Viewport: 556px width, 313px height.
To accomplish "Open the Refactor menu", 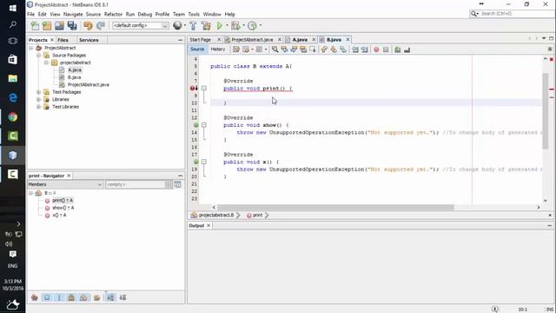I will click(113, 14).
